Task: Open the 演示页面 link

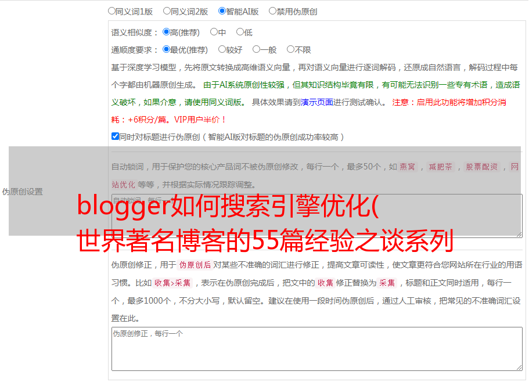Action: click(x=317, y=102)
